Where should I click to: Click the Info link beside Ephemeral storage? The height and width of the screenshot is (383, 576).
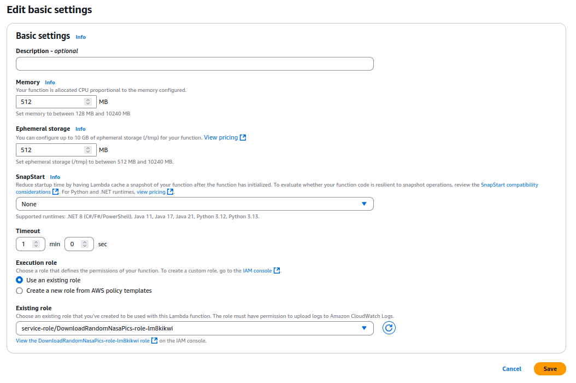click(80, 129)
